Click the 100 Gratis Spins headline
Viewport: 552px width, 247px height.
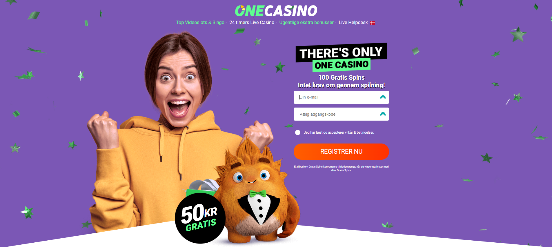(x=341, y=77)
